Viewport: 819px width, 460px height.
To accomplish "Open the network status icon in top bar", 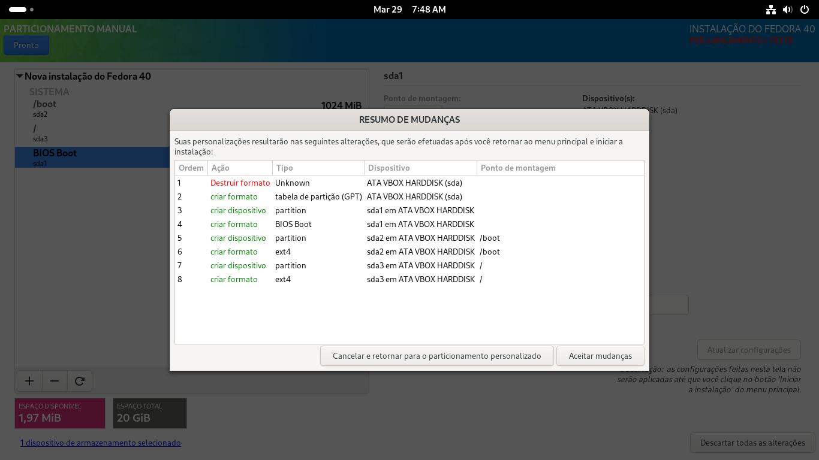I will coord(771,10).
